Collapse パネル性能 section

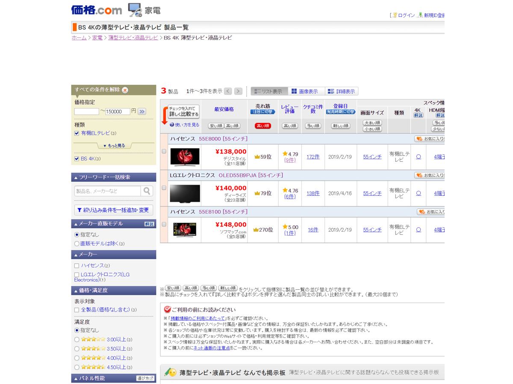(x=114, y=378)
